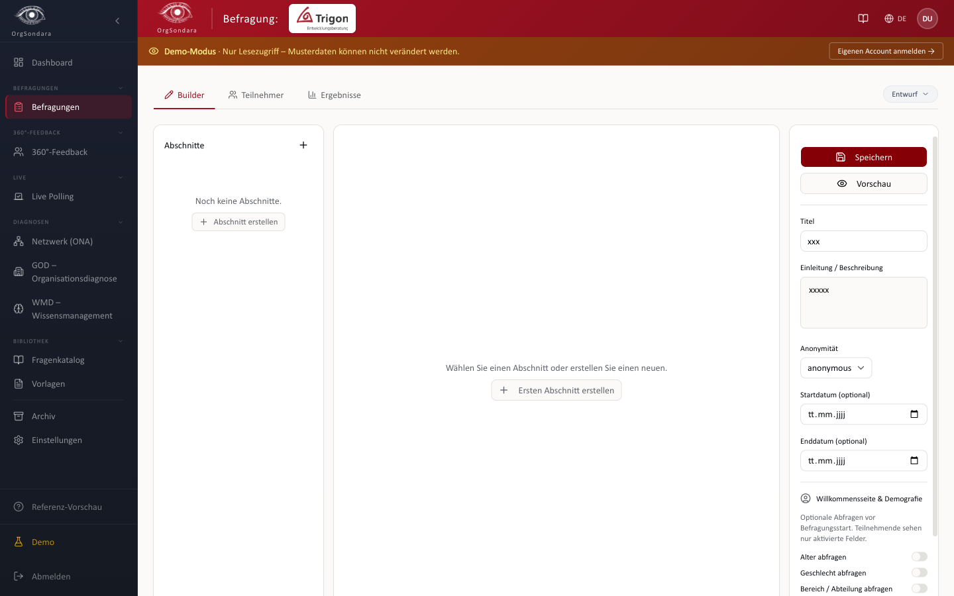Add a section with the plus icon next to Abschnitte
The width and height of the screenshot is (954, 596).
303,145
